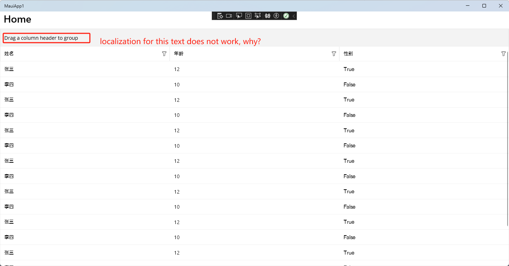Click the 性别 column filter funnel icon

pyautogui.click(x=504, y=54)
